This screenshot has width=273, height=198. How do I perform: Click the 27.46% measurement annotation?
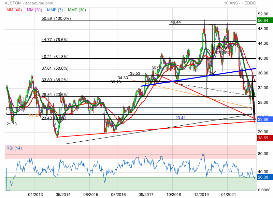coord(222,53)
